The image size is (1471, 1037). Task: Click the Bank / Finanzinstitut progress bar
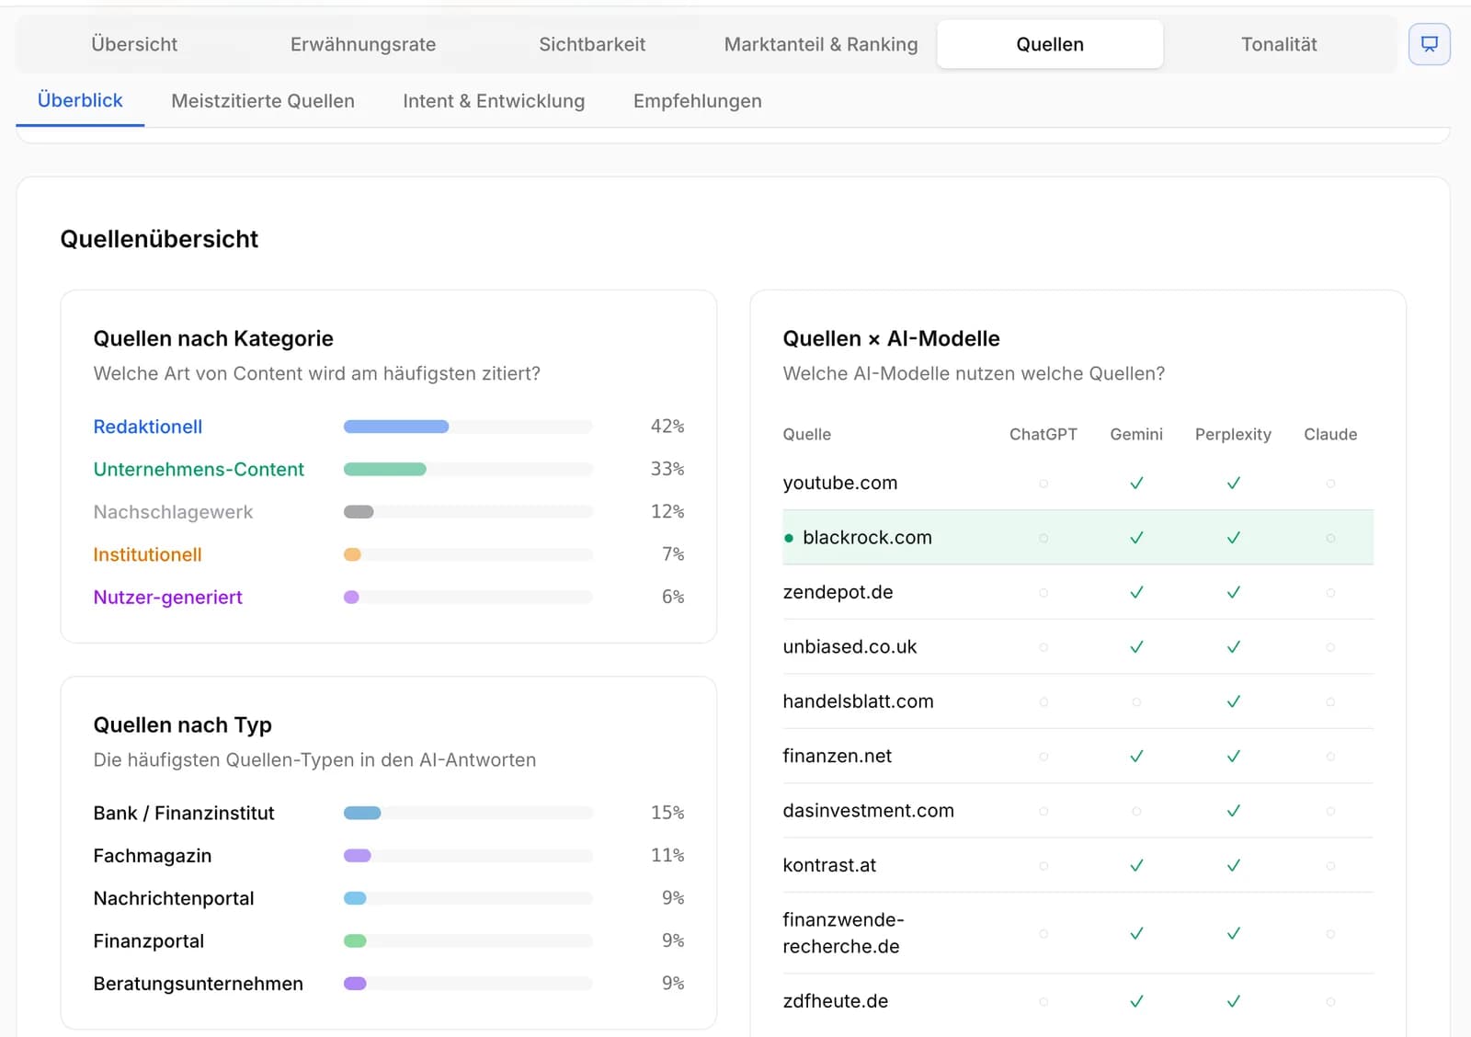(468, 813)
